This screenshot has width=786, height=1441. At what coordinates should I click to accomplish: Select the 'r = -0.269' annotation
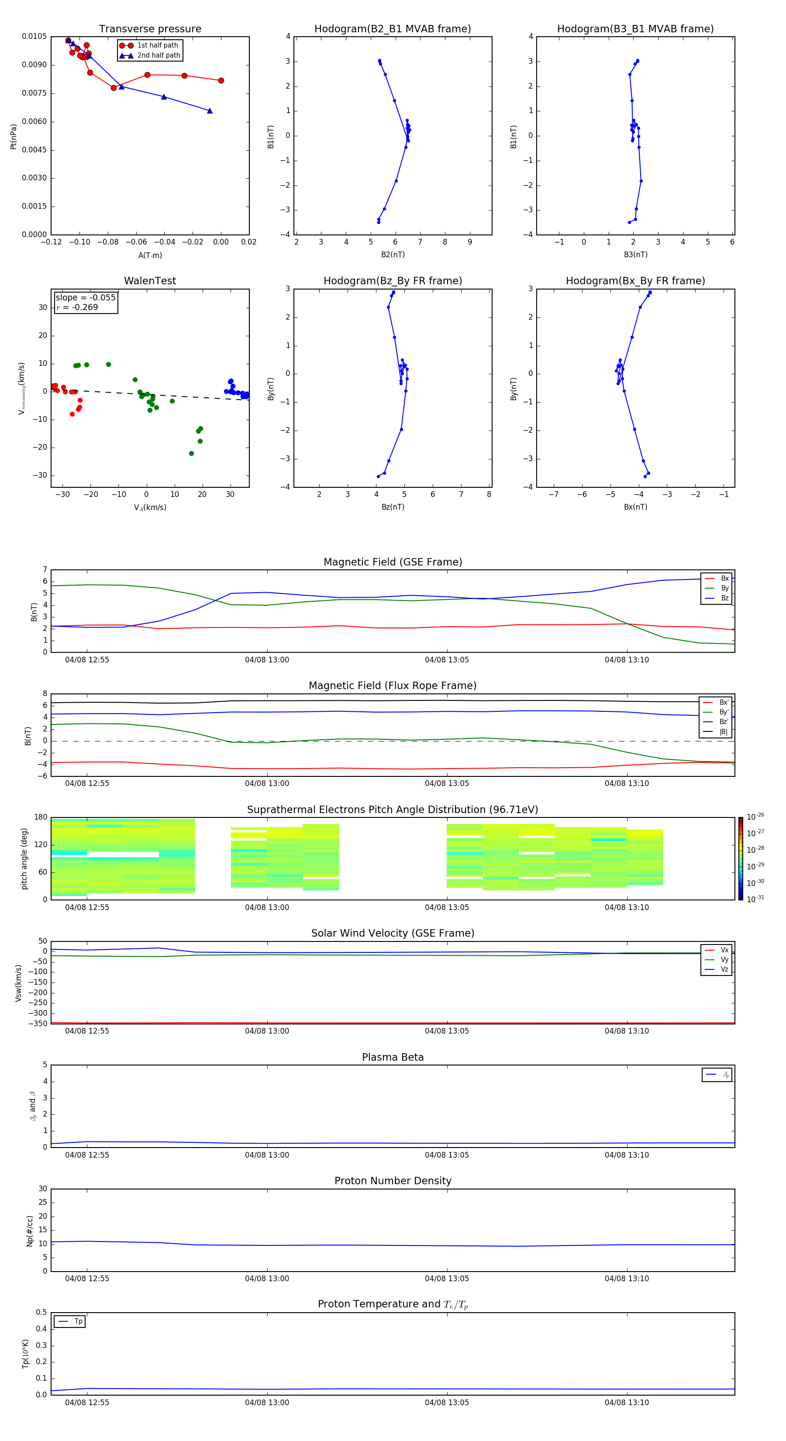(x=77, y=307)
